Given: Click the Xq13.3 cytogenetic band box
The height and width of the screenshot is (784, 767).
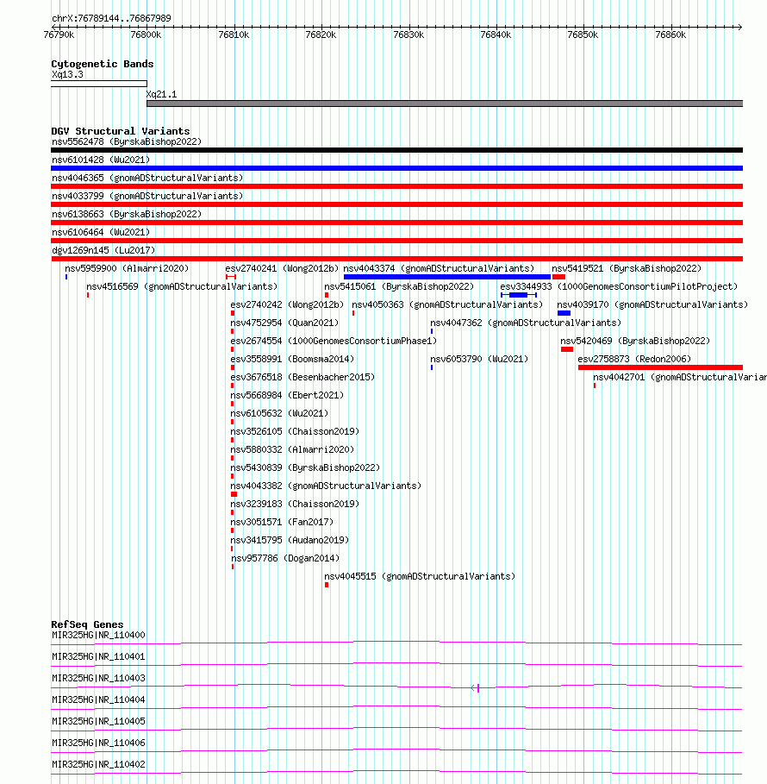Looking at the screenshot, I should 99,84.
